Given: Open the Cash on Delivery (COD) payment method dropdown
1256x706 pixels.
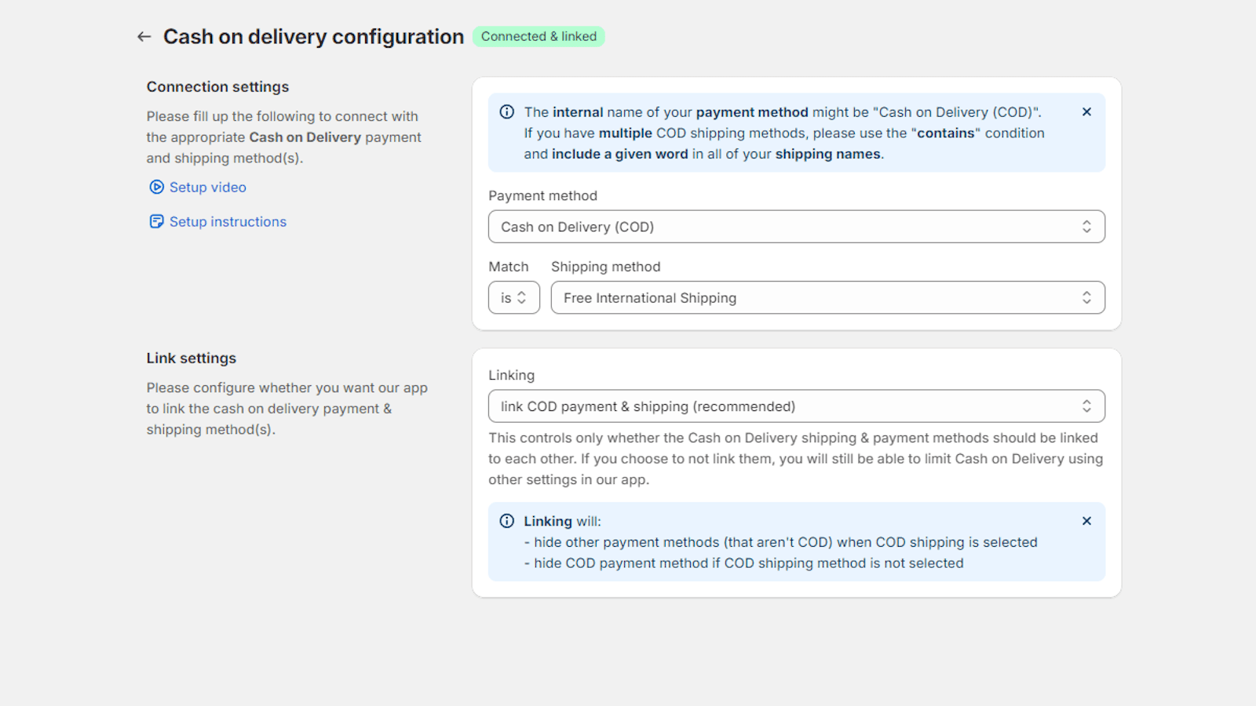Looking at the screenshot, I should tap(785, 227).
